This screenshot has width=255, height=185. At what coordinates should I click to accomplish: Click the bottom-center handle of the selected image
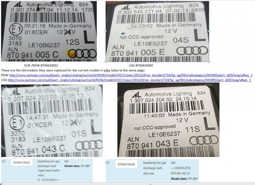[157, 62]
